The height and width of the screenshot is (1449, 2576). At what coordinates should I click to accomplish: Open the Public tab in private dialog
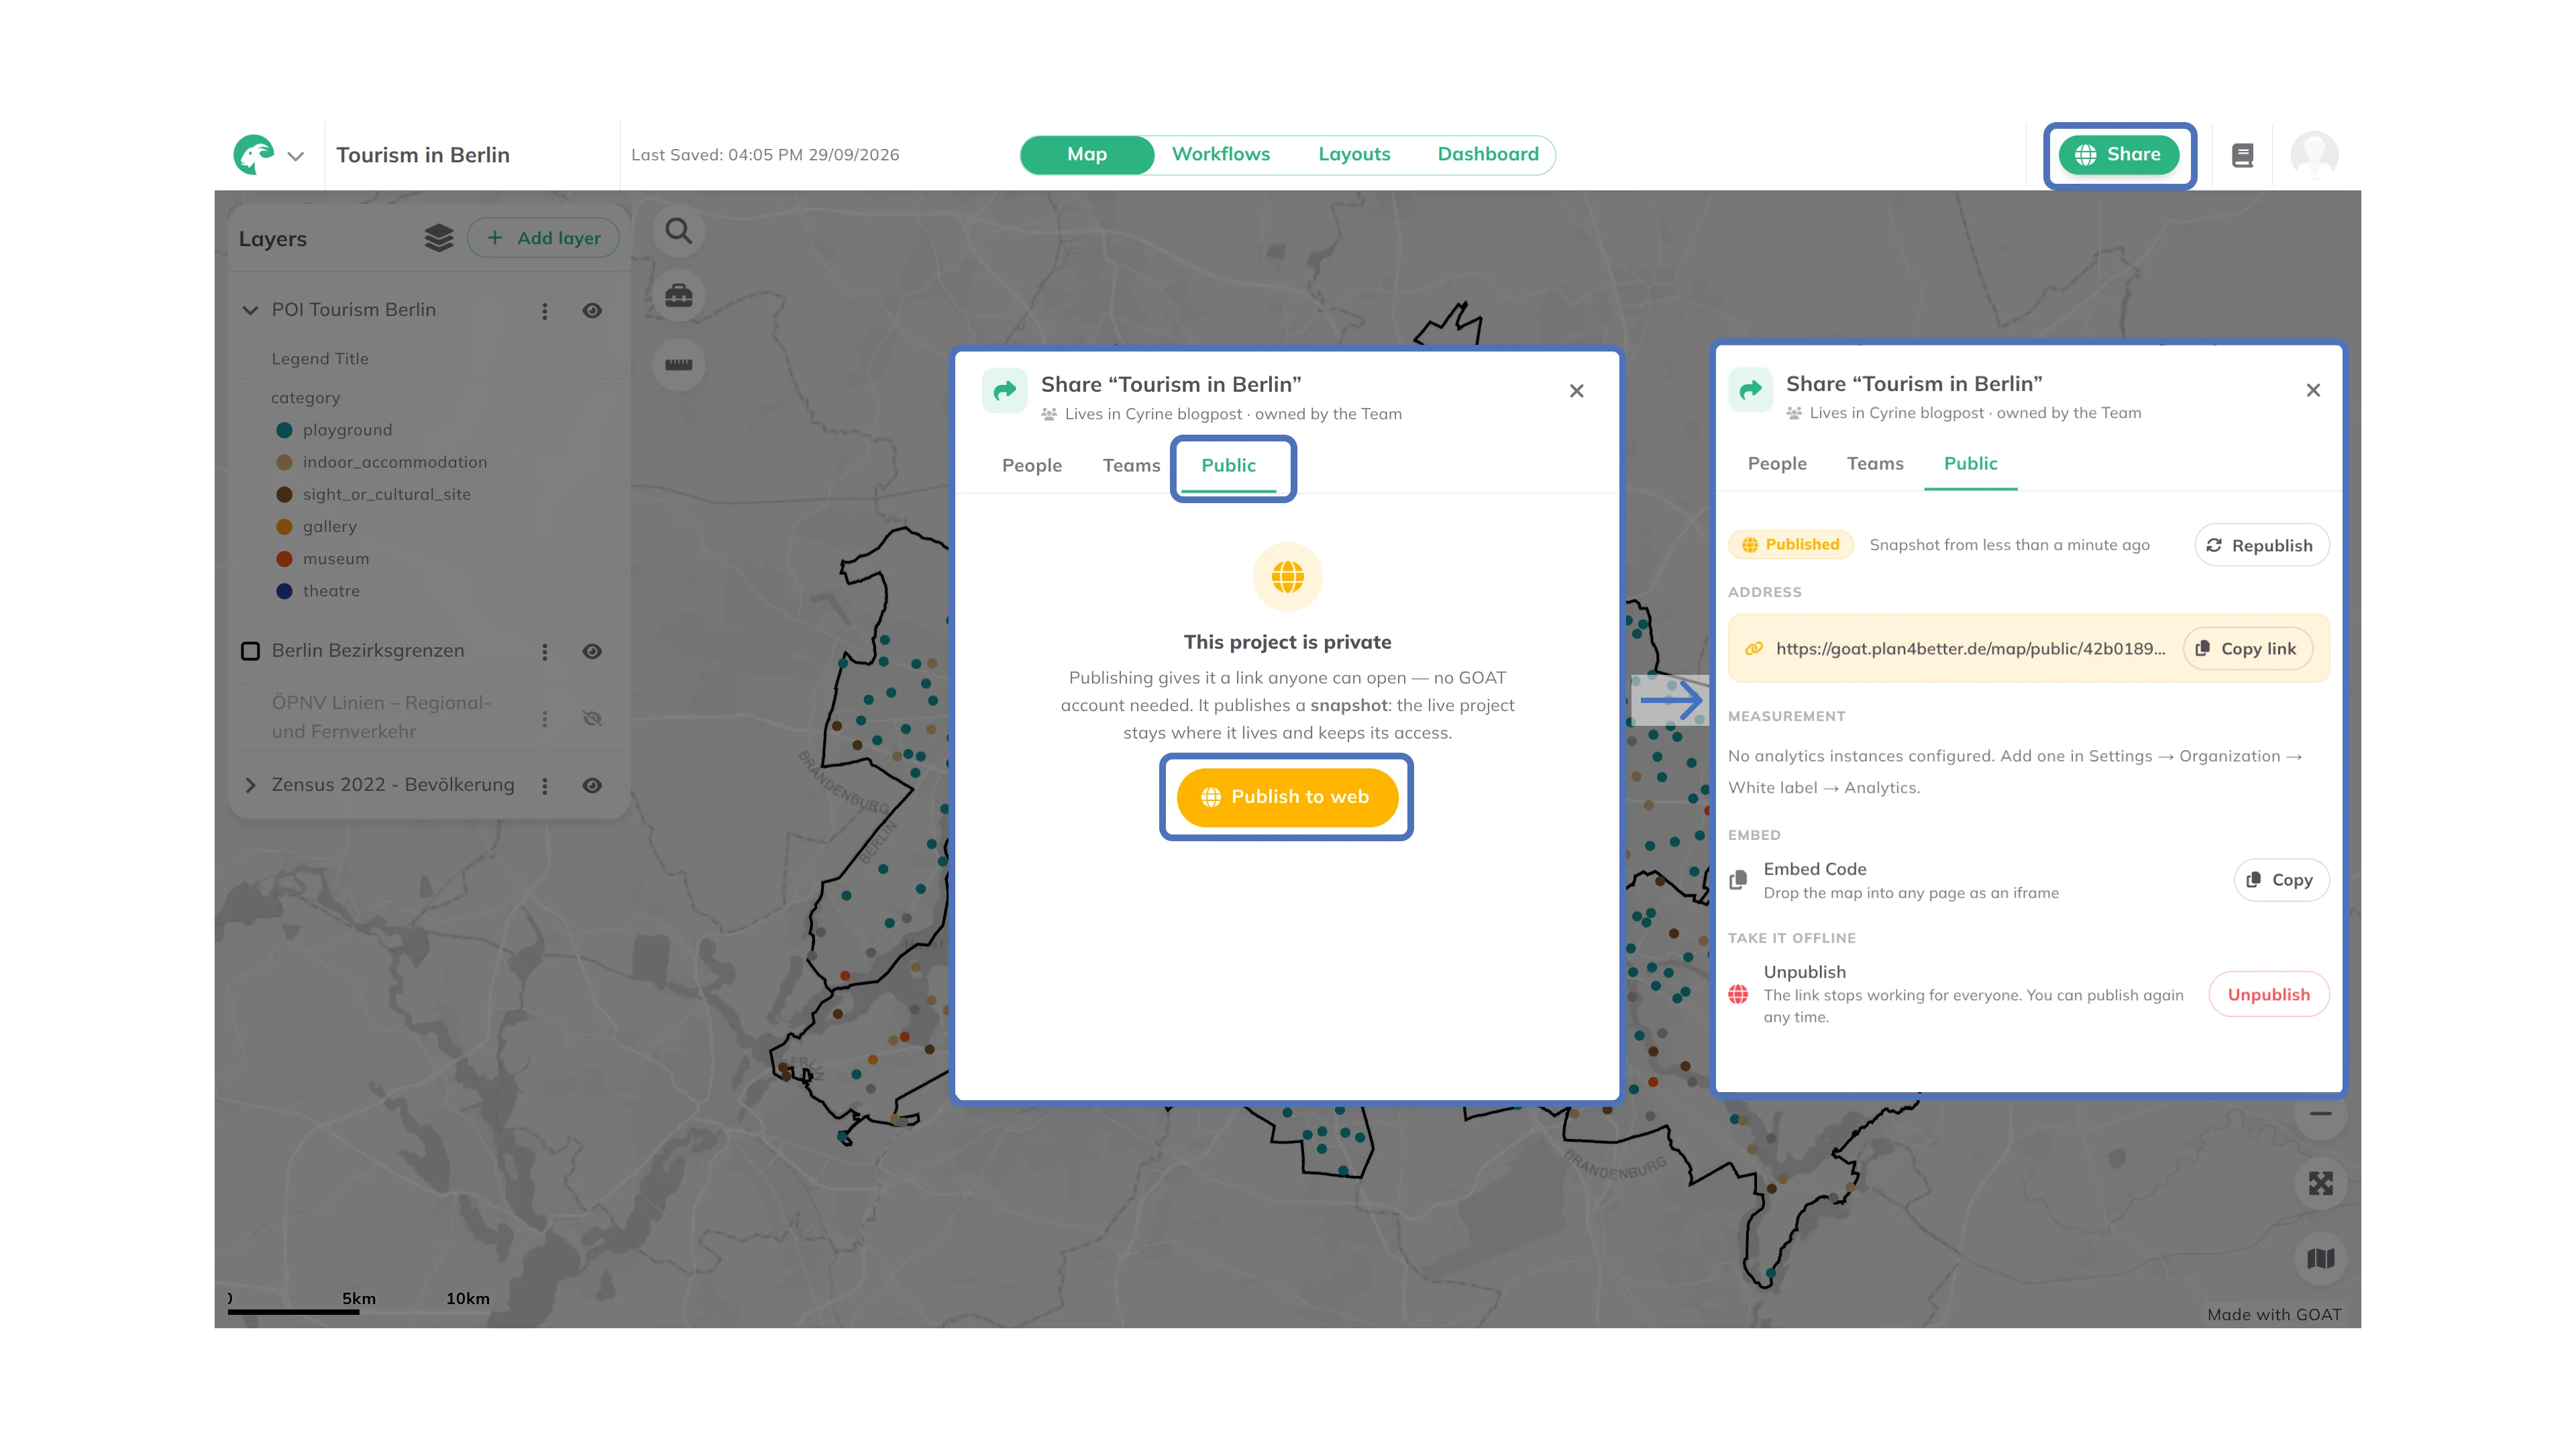[x=1228, y=465]
